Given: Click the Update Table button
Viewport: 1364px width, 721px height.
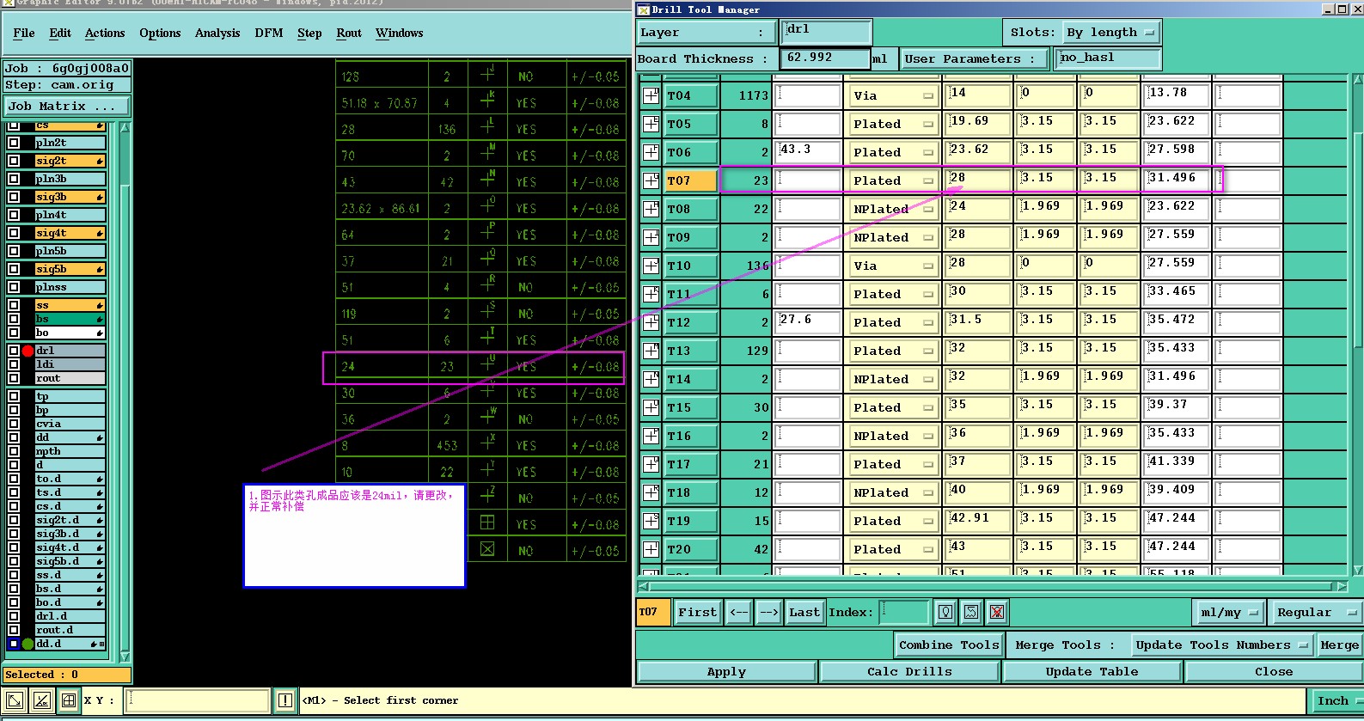Looking at the screenshot, I should point(1092,672).
